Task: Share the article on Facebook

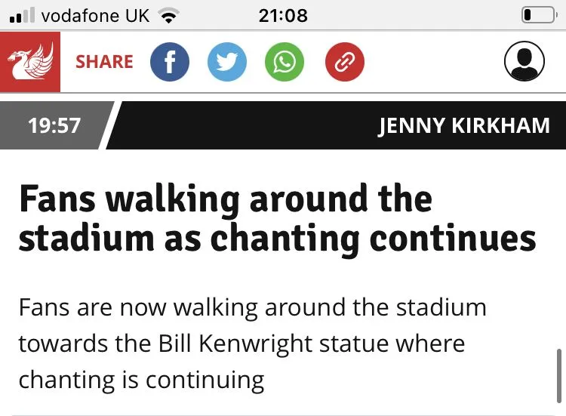Action: pyautogui.click(x=170, y=62)
